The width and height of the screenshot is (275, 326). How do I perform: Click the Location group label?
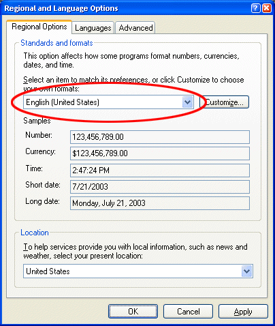35,233
